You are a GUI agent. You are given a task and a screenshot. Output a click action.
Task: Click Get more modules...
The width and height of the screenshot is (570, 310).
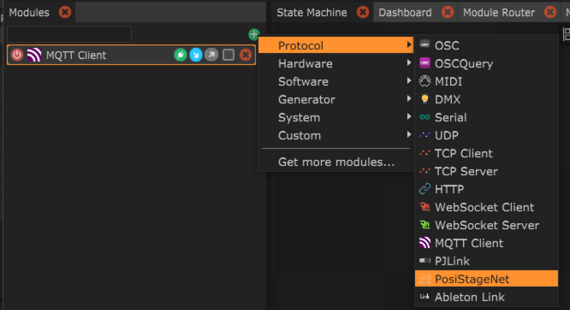point(336,163)
